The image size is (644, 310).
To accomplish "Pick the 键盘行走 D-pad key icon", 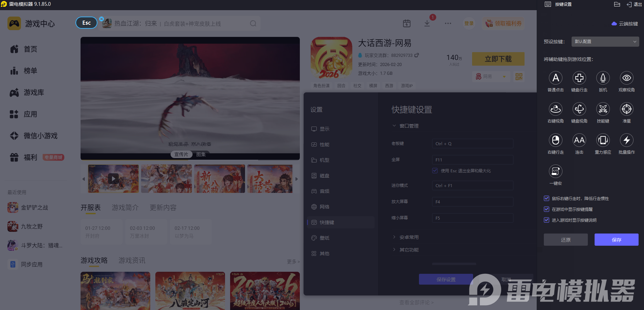I will pyautogui.click(x=579, y=78).
